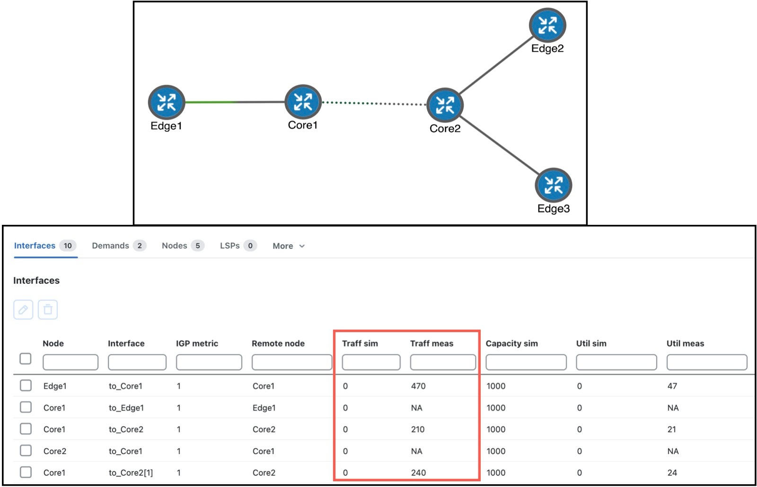Select the Interfaces tab

pyautogui.click(x=34, y=246)
